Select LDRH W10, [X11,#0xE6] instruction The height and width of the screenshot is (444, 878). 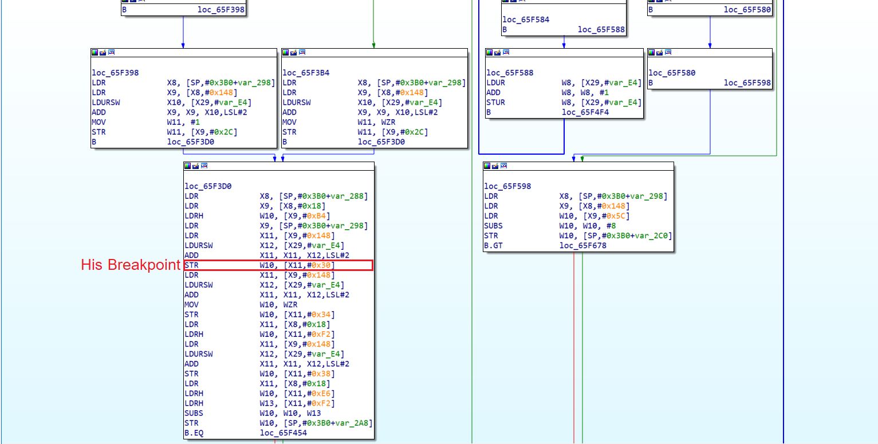pyautogui.click(x=259, y=394)
